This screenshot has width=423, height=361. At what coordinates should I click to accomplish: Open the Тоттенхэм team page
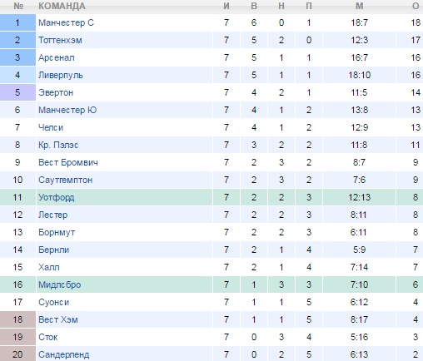pos(60,40)
